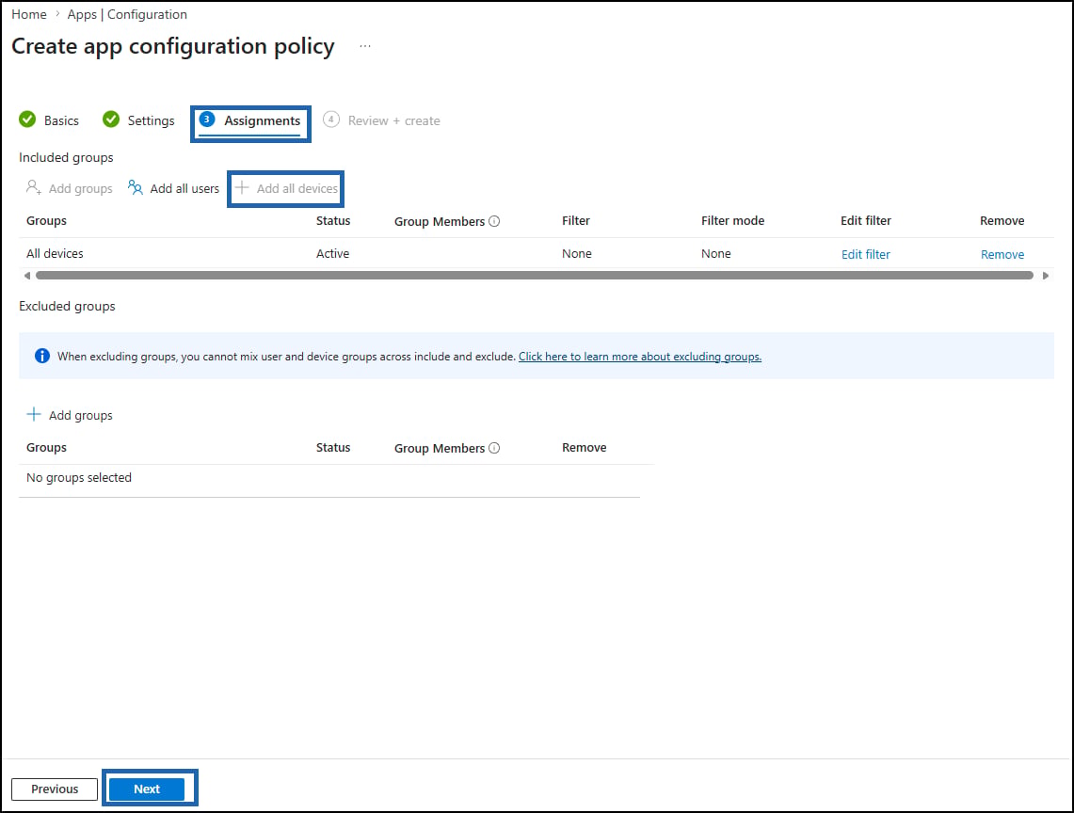Viewport: 1074px width, 813px height.
Task: Click the Settings green checkmark icon
Action: [x=111, y=120]
